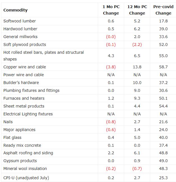The height and width of the screenshot is (182, 176).
Task: Click the Plumbing fixtures and fittings cell
Action: [x=31, y=90]
